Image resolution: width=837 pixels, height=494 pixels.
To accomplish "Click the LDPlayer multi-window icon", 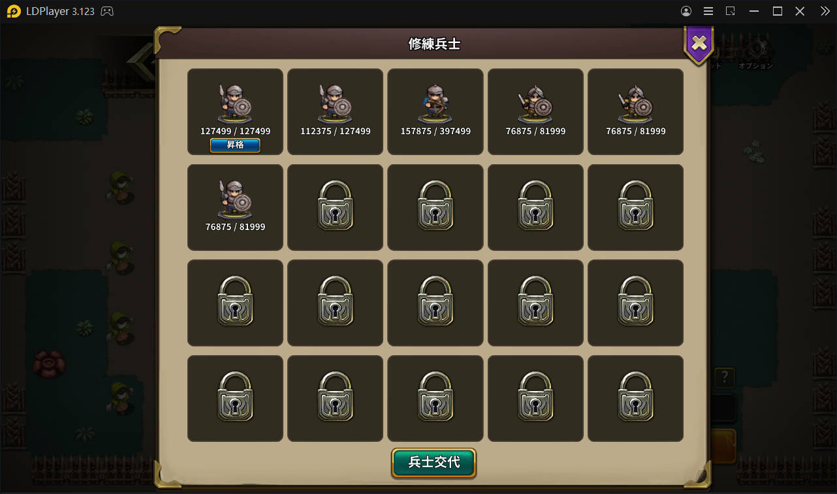I will tap(731, 11).
